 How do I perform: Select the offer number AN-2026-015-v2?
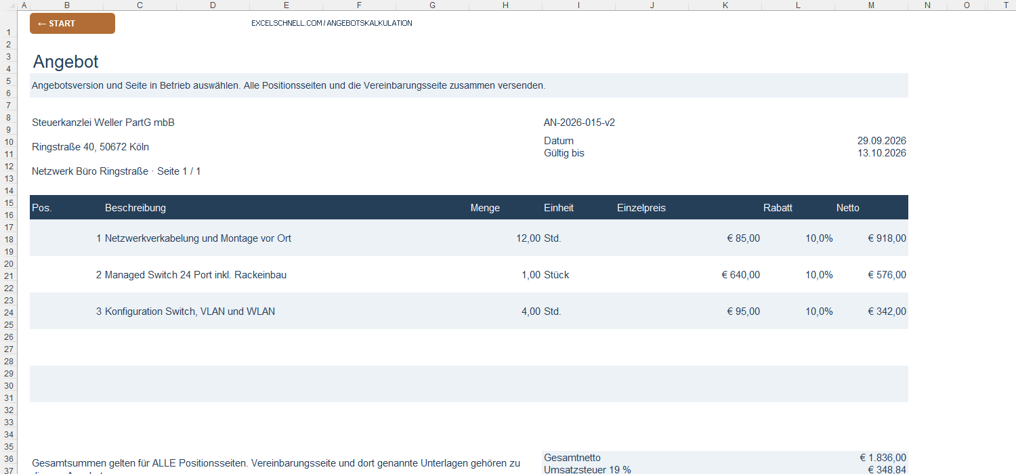(579, 123)
